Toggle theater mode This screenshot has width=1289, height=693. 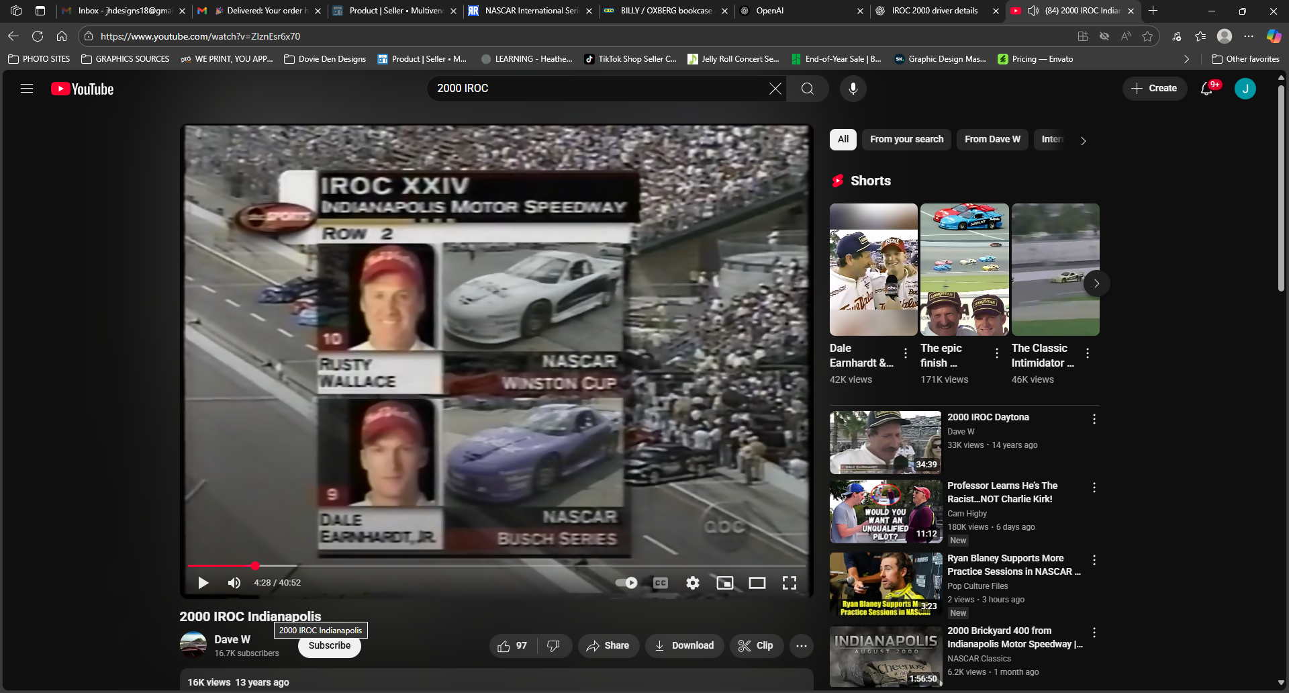coord(757,583)
